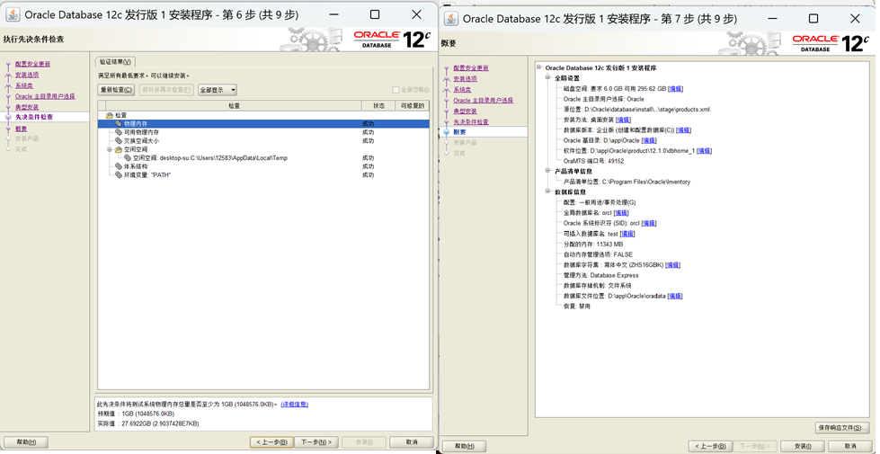The image size is (880, 454).
Task: Go to 先决条件检查 step in step 7 window
Action: click(x=471, y=121)
